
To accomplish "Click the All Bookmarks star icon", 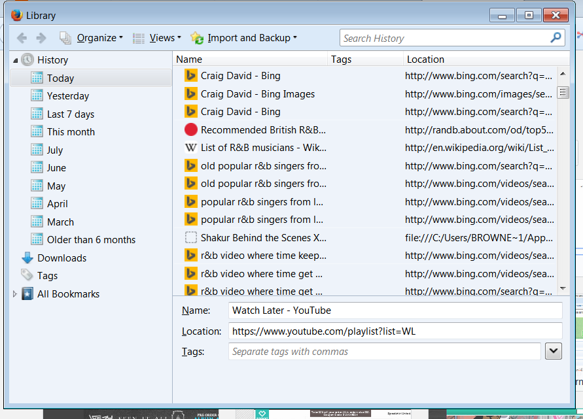I will 27,293.
